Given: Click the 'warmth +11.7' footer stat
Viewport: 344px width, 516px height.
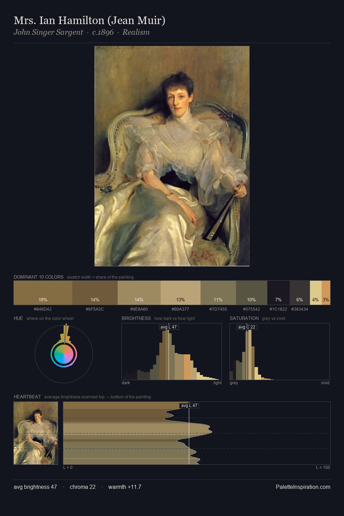Looking at the screenshot, I should click(x=125, y=487).
